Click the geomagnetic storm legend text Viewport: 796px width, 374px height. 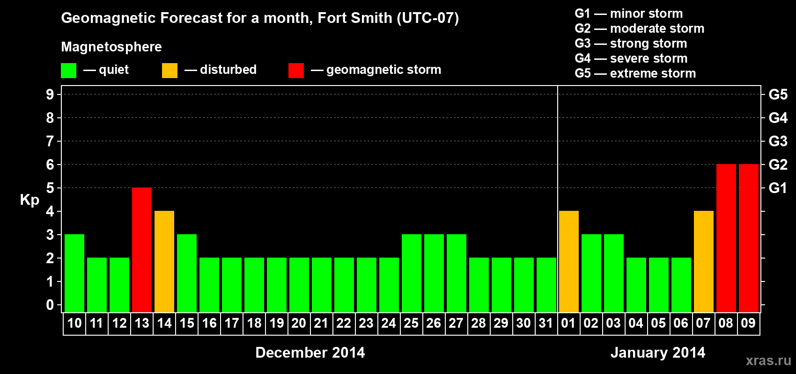[384, 70]
